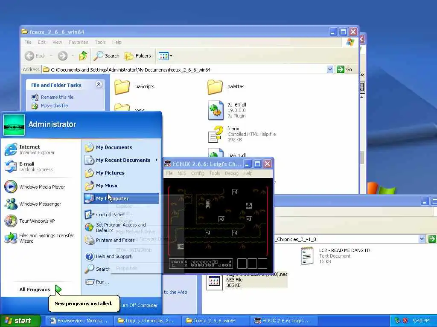Select the fceux Compiled HTML Help file
The image size is (437, 327).
pos(242,134)
